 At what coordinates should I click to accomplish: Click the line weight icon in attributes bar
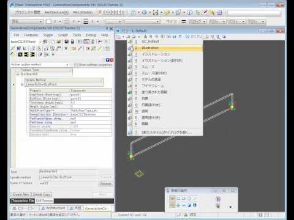[86, 21]
